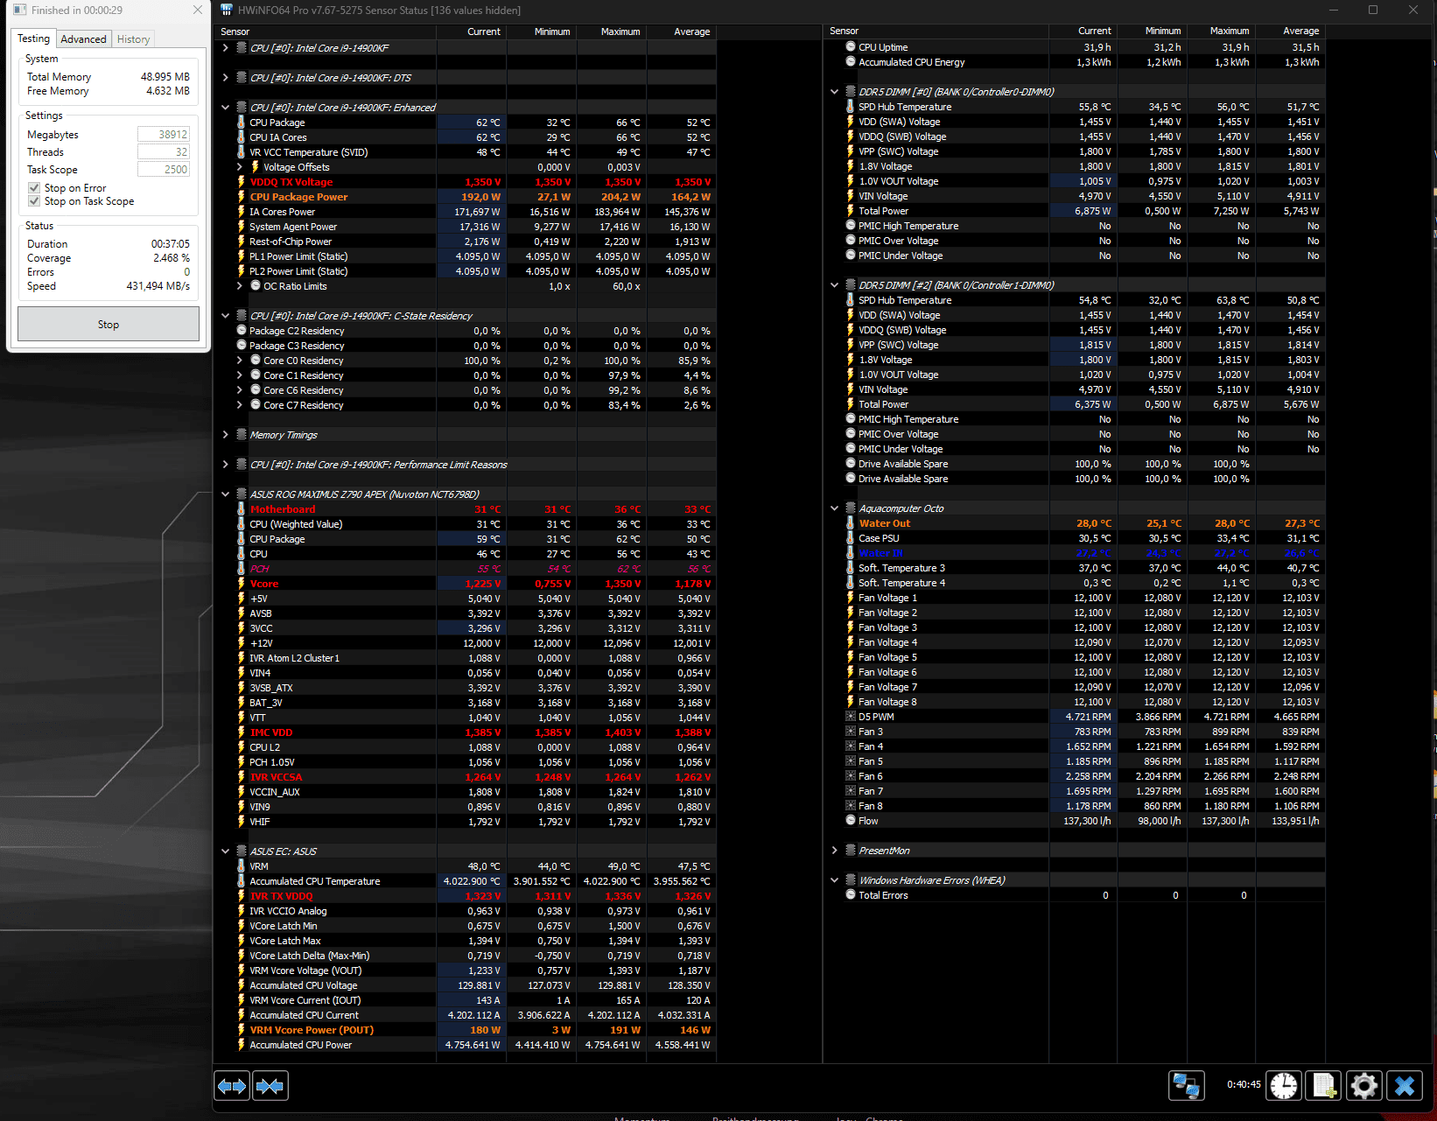
Task: Open sensor settings gear icon
Action: pos(1364,1086)
